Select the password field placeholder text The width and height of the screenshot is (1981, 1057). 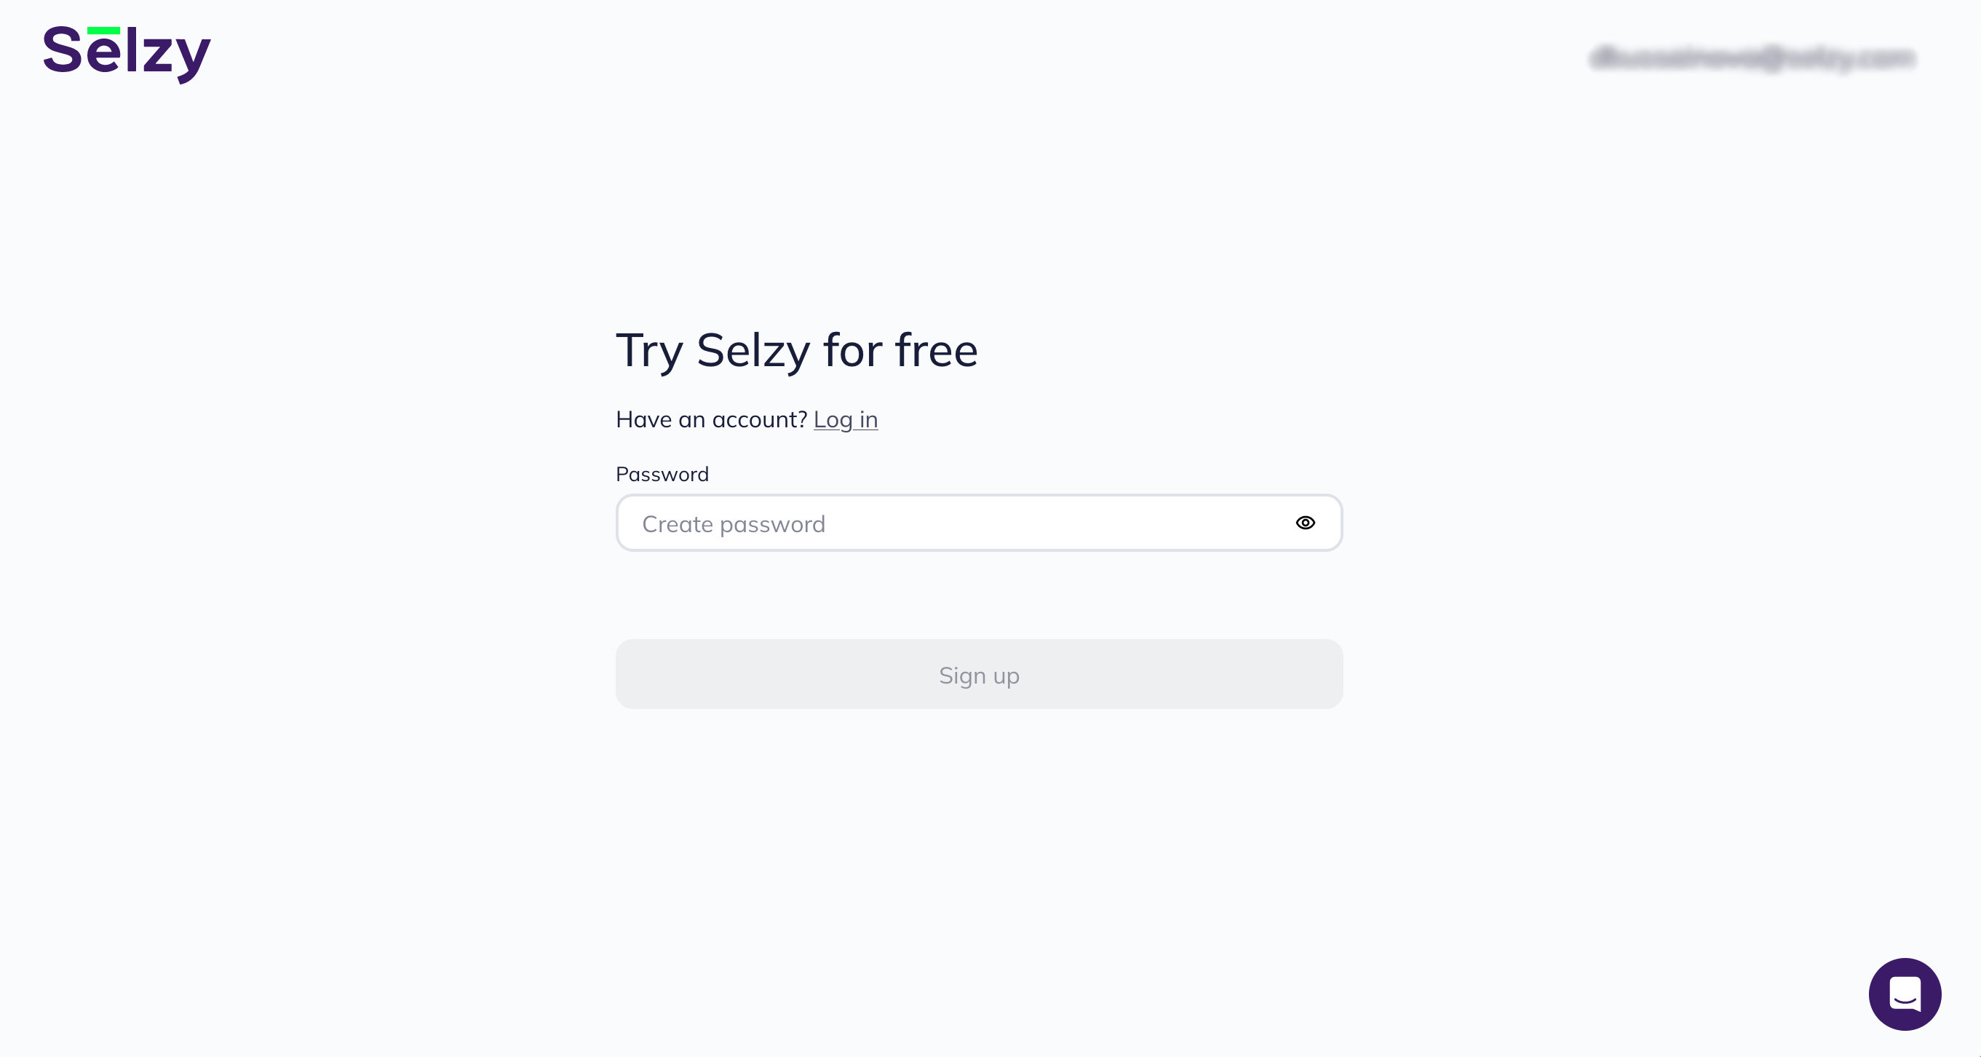tap(734, 523)
